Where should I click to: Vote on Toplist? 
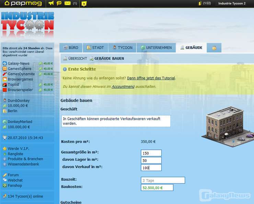[x=13, y=85]
